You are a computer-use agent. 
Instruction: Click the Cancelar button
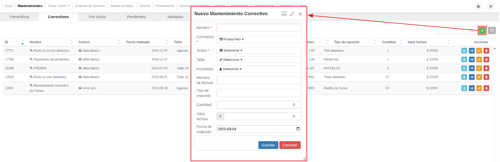click(290, 145)
